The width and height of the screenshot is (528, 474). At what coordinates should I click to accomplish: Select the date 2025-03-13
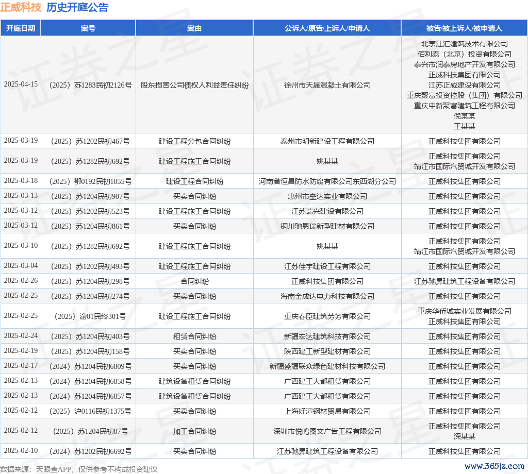click(x=21, y=195)
